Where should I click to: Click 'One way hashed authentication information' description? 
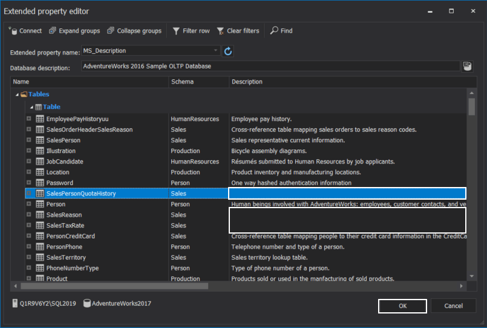click(x=292, y=183)
